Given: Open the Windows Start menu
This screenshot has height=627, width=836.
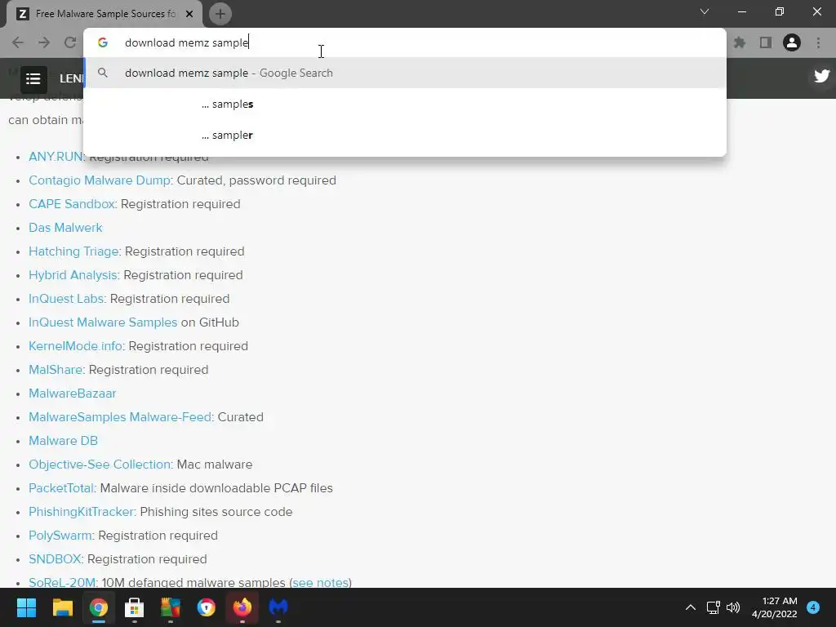Looking at the screenshot, I should pyautogui.click(x=26, y=607).
